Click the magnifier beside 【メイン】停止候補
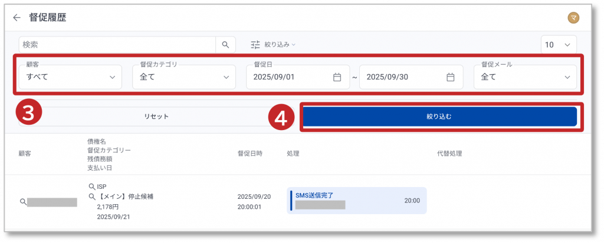This screenshot has width=604, height=243. [x=91, y=197]
